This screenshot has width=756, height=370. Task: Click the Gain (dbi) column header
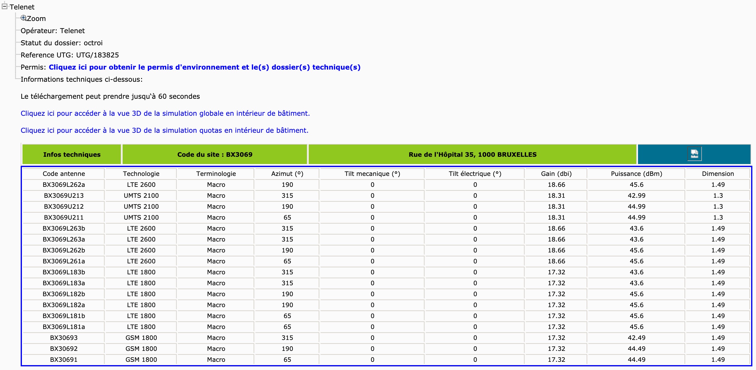556,174
